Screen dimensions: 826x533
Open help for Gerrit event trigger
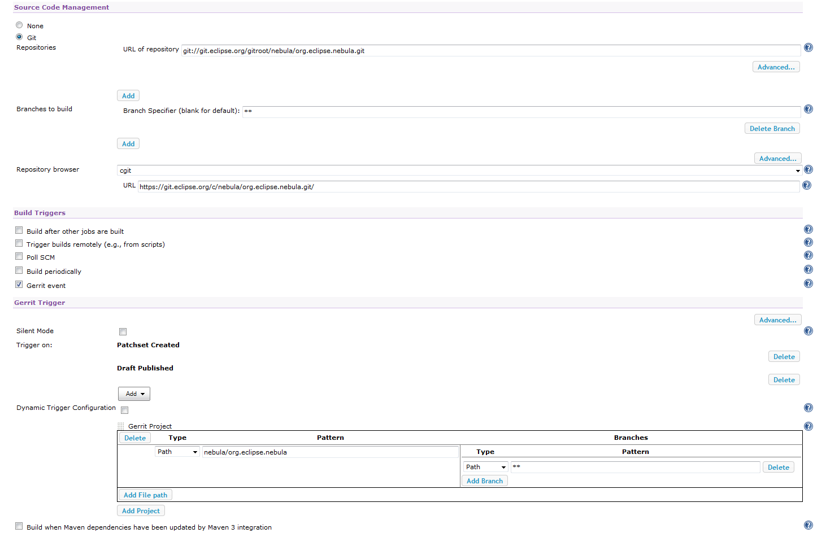(x=808, y=283)
